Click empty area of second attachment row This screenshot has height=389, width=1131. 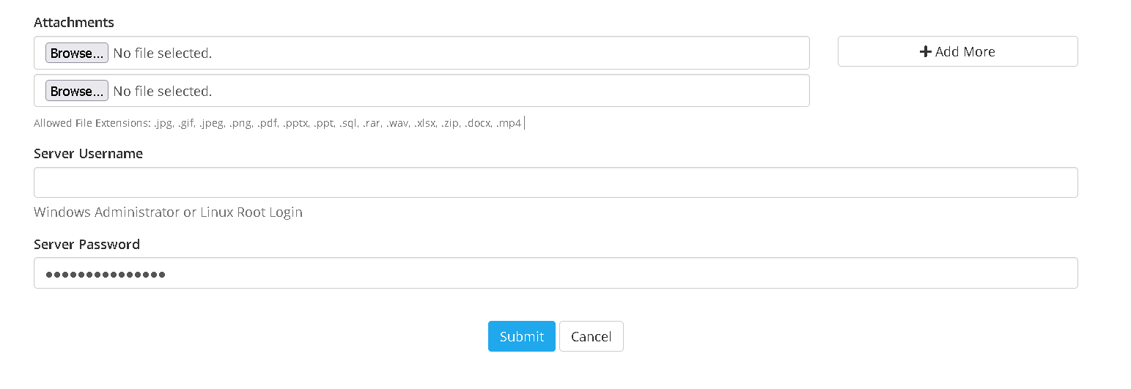(x=513, y=92)
